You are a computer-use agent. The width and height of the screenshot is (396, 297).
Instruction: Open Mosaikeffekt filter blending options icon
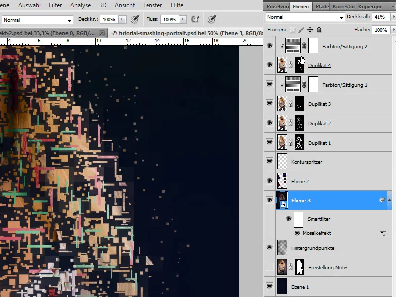click(383, 233)
